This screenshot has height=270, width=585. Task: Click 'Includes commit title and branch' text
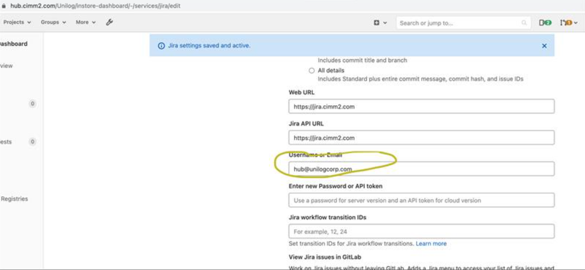(362, 60)
